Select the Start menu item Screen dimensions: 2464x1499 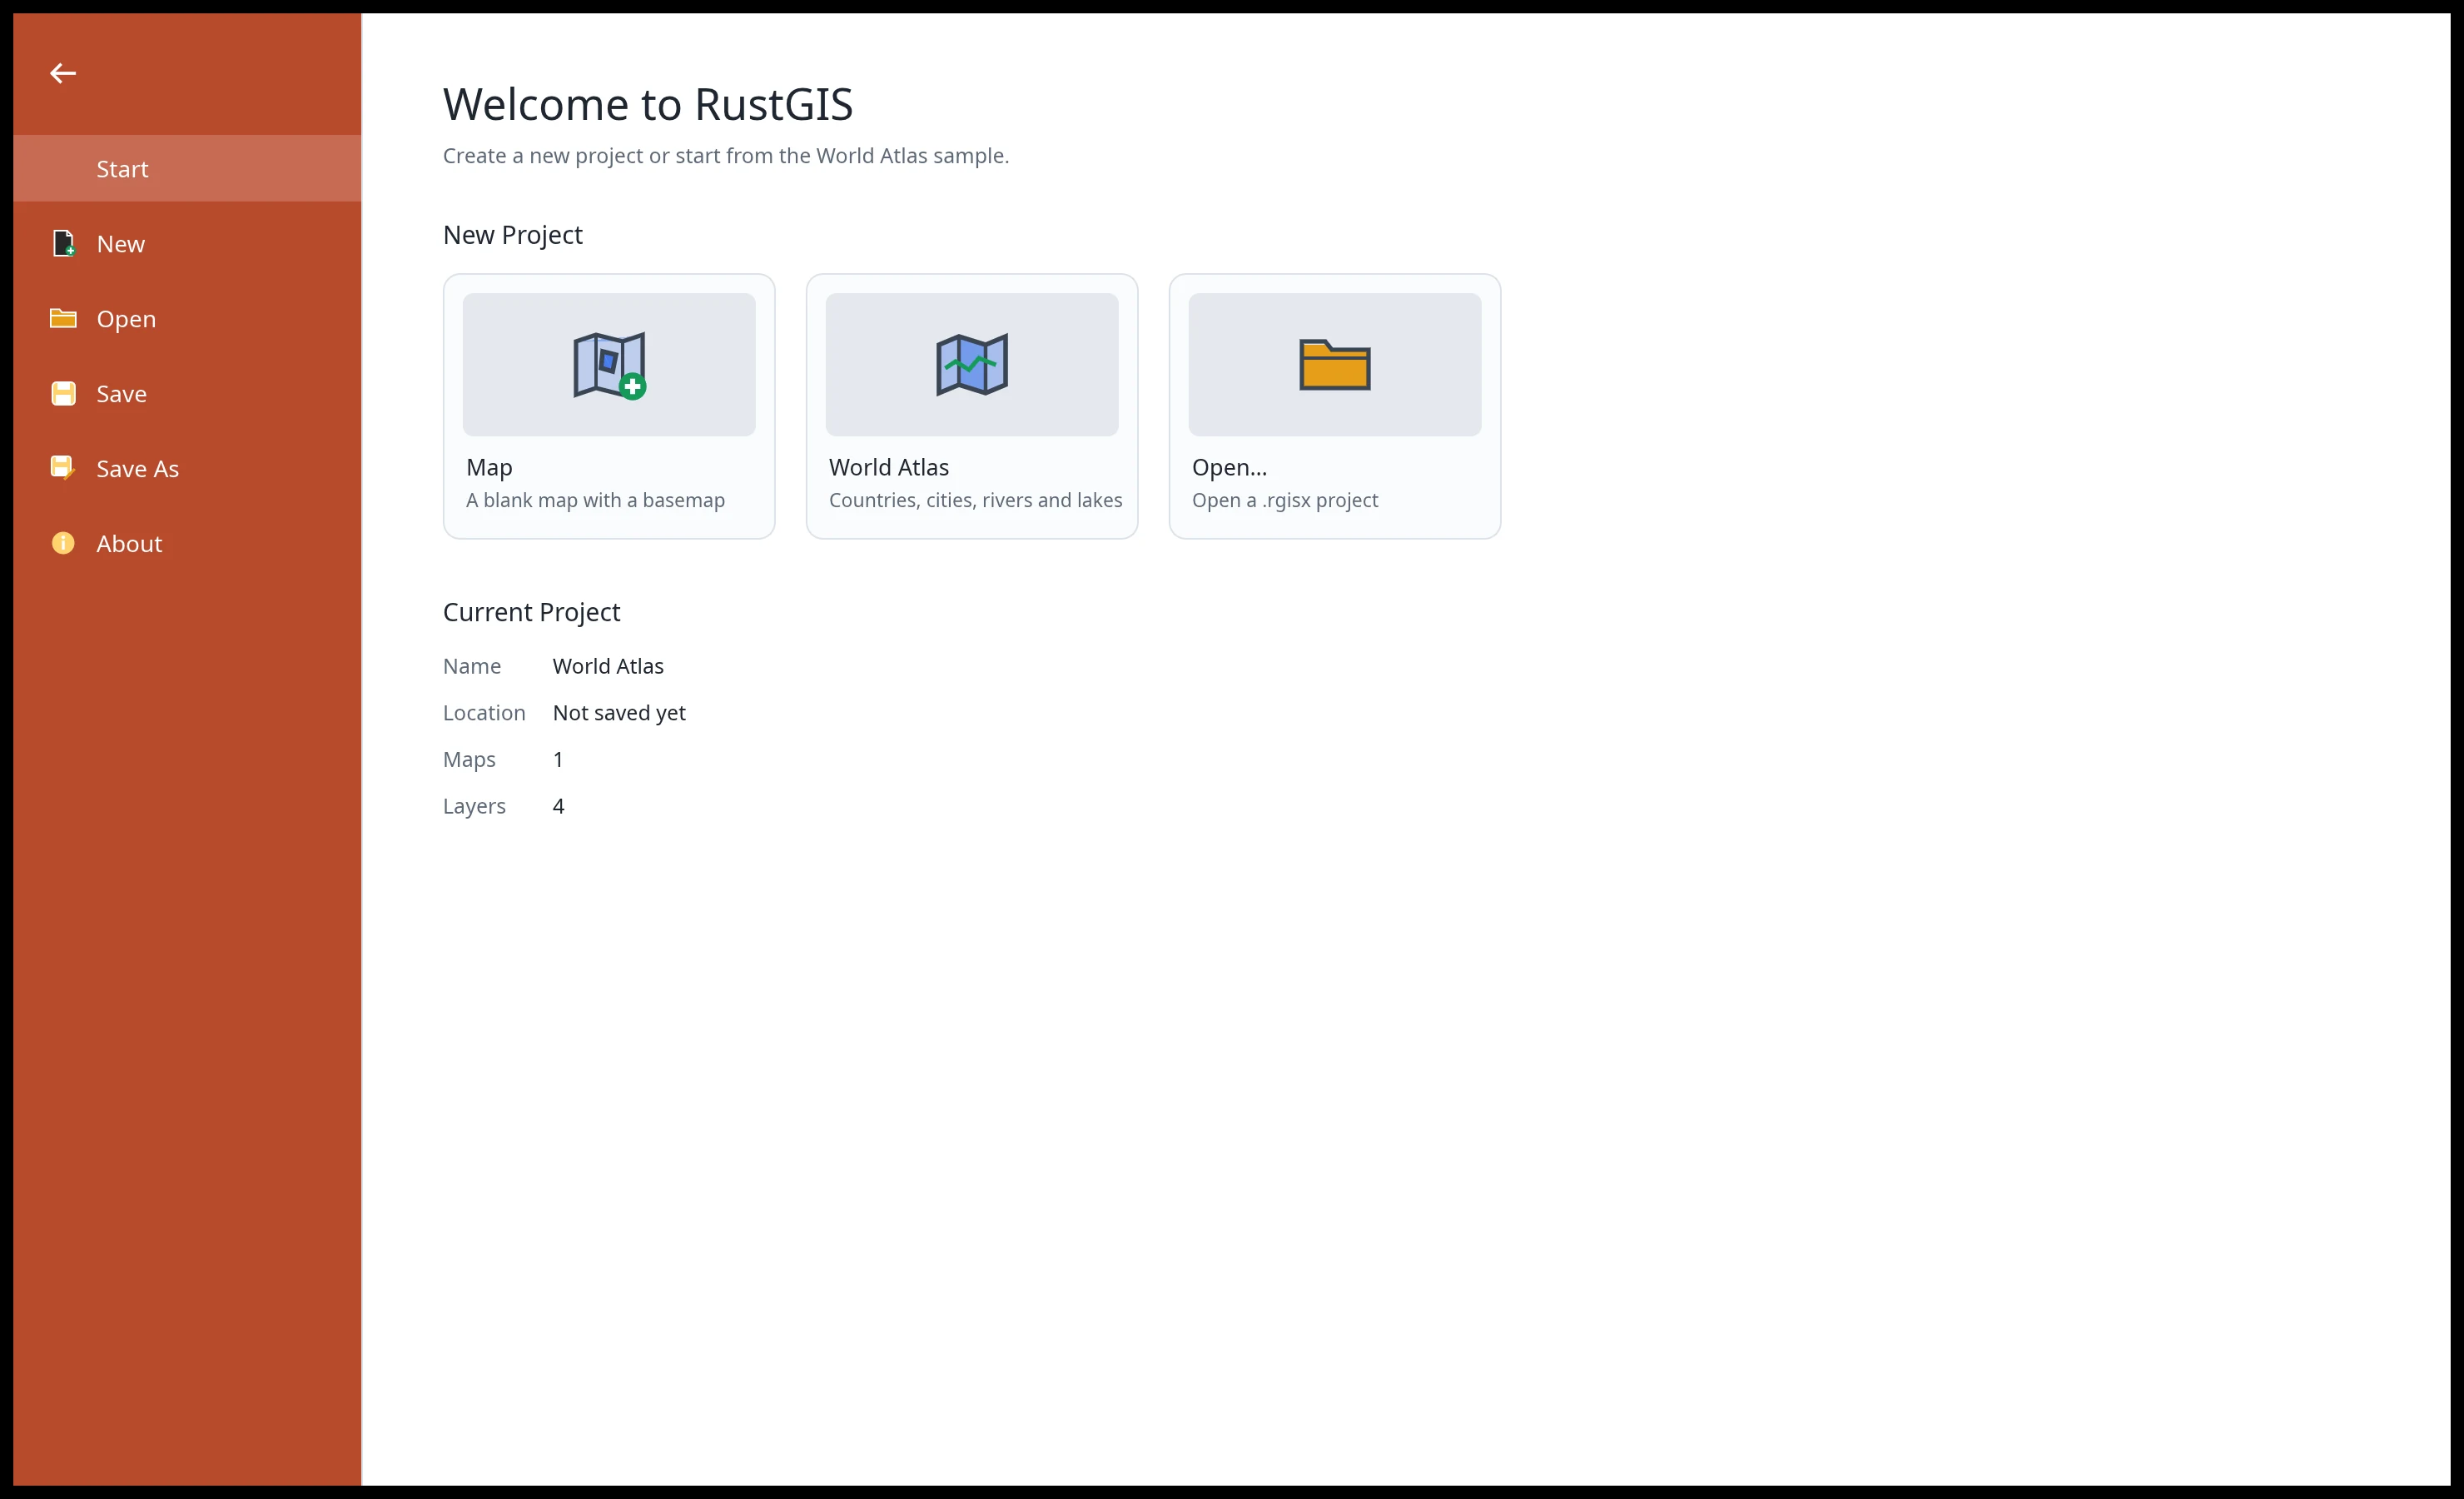tap(187, 168)
